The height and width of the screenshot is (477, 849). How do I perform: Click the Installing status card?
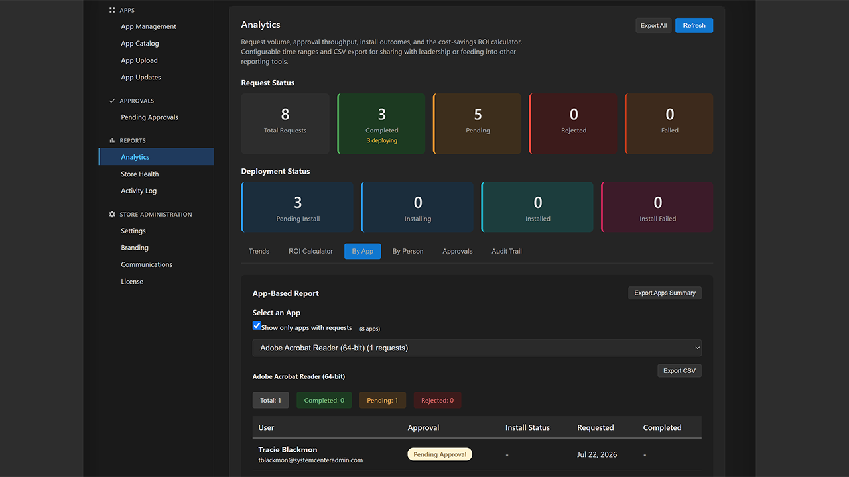417,207
